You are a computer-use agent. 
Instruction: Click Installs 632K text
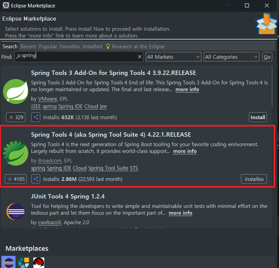(80, 117)
